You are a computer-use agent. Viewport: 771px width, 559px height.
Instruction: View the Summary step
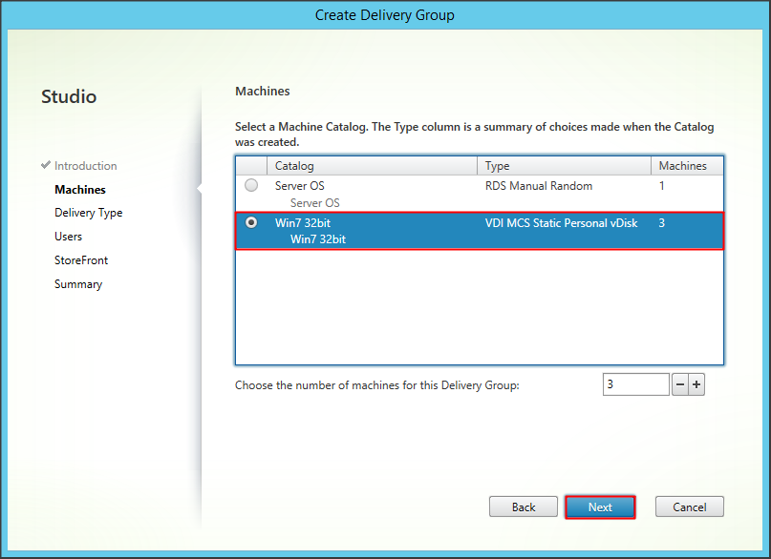(x=78, y=284)
